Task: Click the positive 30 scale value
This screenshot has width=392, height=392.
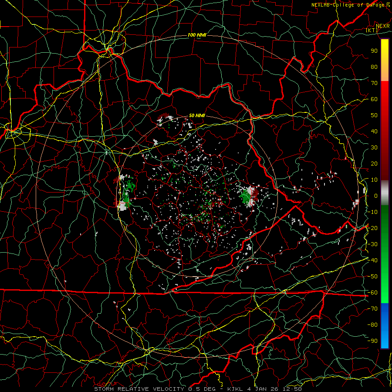Action: click(374, 148)
